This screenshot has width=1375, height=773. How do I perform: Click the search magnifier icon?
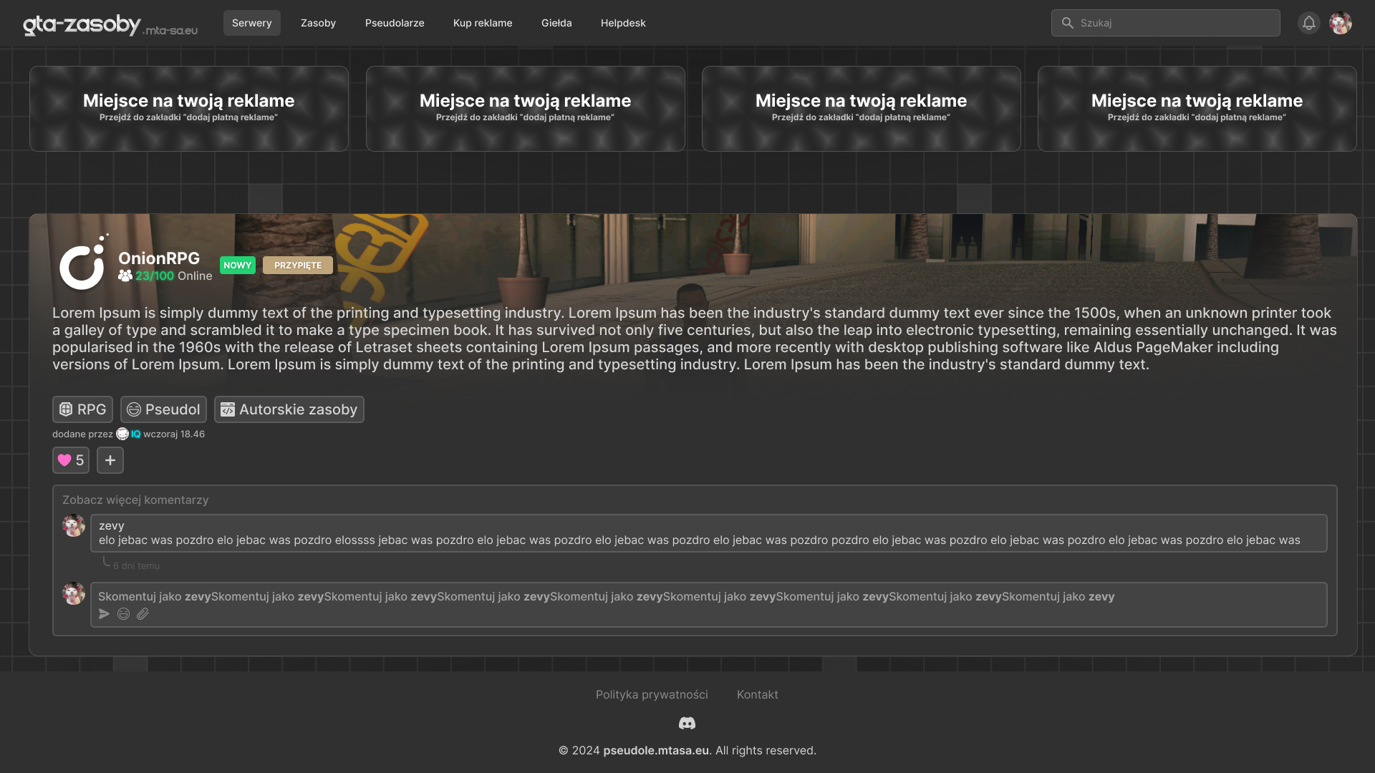pos(1067,23)
